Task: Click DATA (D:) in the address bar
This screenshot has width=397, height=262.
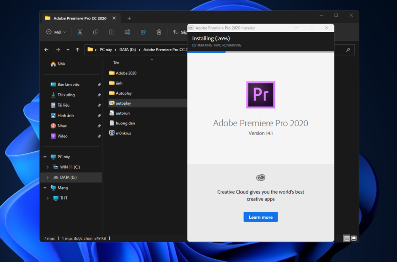Action: point(128,50)
